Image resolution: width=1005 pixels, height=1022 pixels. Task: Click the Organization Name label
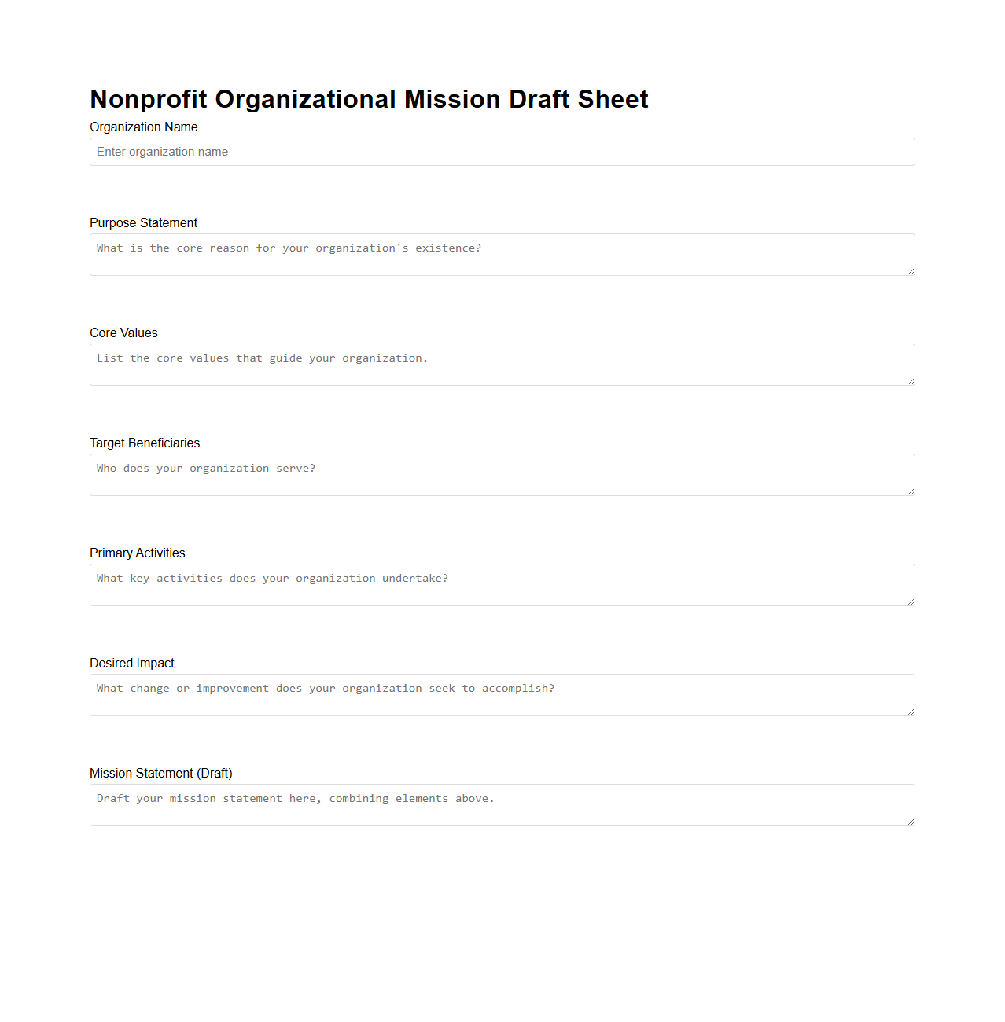144,127
